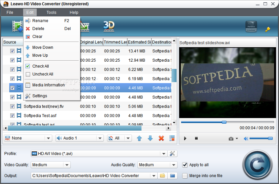Click the key registration icon
279x184 pixels.
[268, 29]
